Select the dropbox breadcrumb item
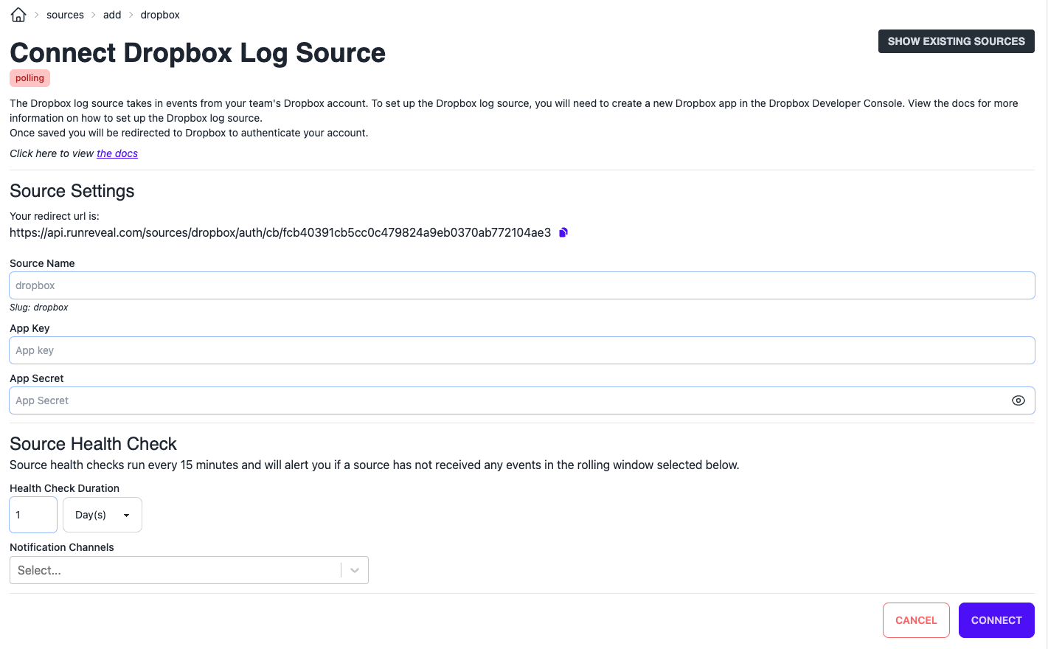 click(160, 15)
